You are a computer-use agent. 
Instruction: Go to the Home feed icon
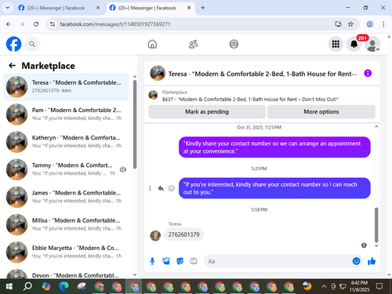pos(152,44)
